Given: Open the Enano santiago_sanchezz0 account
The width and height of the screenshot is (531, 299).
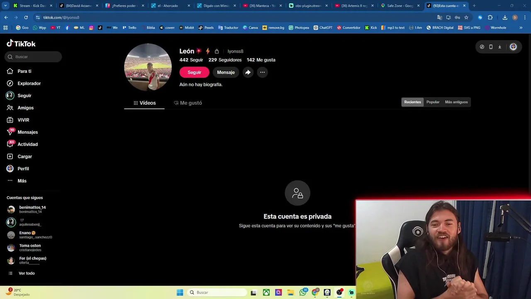Looking at the screenshot, I should (29, 235).
